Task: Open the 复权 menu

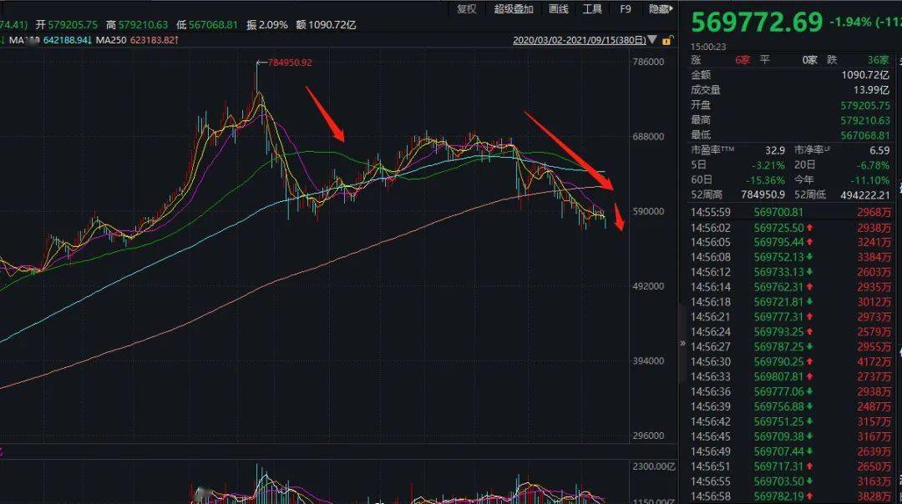Action: coord(467,9)
